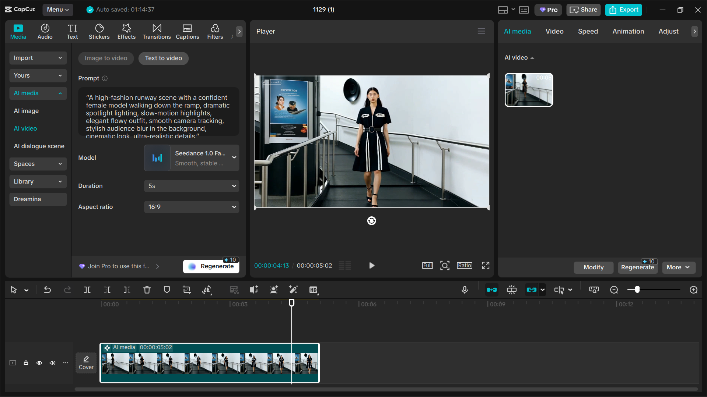
Task: Select the AI video thumbnail in right panel
Action: point(529,90)
